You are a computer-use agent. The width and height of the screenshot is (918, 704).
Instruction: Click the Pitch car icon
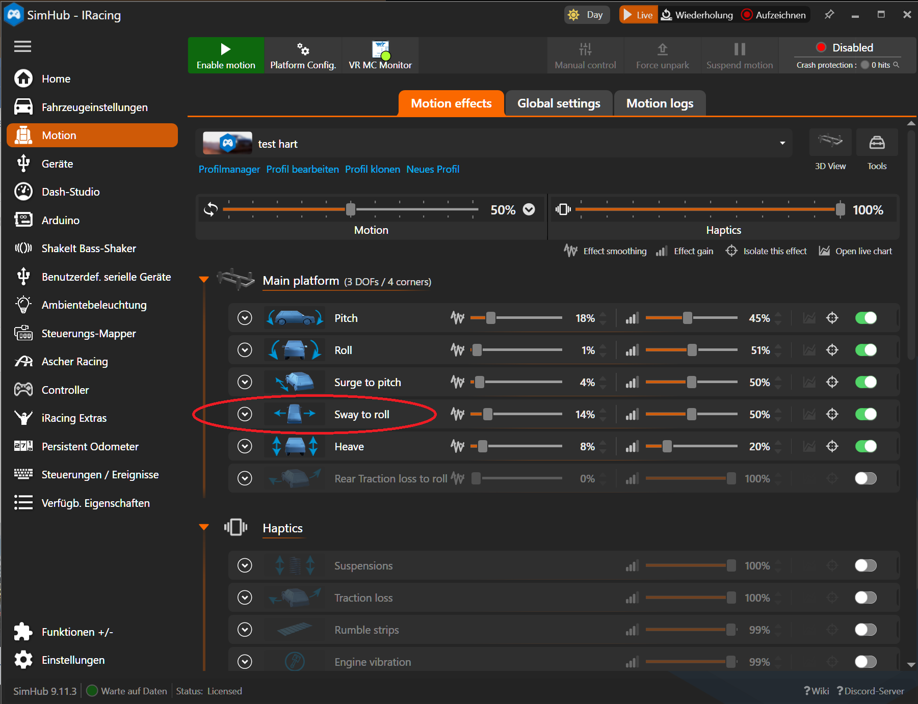pyautogui.click(x=295, y=318)
